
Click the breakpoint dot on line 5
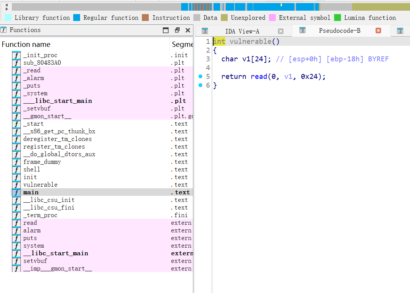coord(200,77)
